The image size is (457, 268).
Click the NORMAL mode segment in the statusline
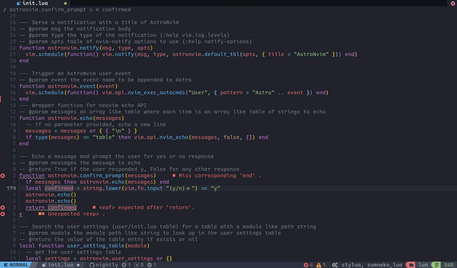(x=15, y=265)
